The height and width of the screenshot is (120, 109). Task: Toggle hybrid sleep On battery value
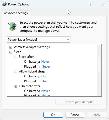pos(43,76)
